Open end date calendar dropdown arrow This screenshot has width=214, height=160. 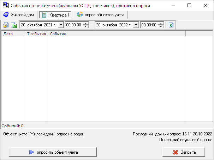(136, 25)
